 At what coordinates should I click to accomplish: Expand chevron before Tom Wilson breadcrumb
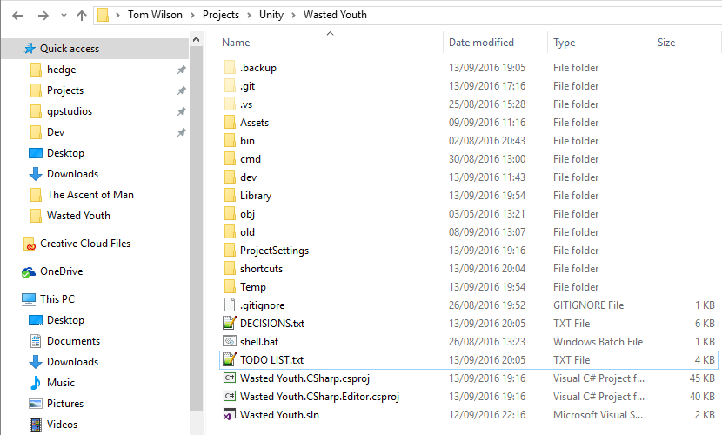(118, 15)
